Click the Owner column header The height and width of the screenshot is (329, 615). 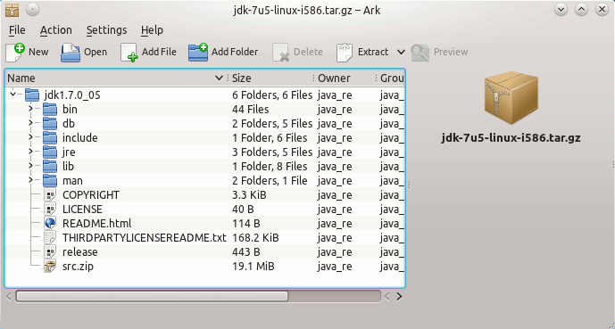(345, 78)
